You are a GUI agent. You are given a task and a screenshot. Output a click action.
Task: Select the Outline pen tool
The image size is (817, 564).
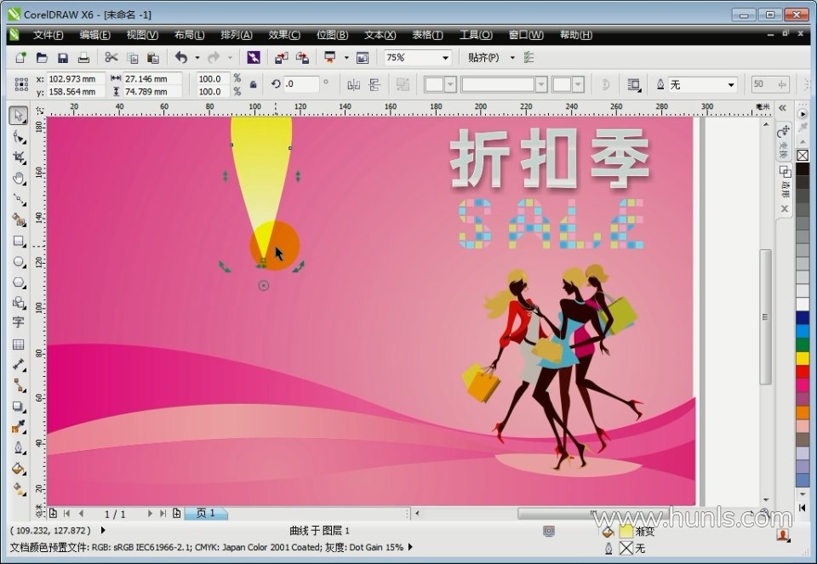tap(18, 447)
